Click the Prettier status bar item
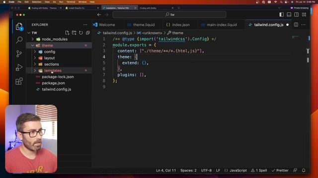 point(280,170)
